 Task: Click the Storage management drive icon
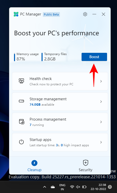pos(21,101)
